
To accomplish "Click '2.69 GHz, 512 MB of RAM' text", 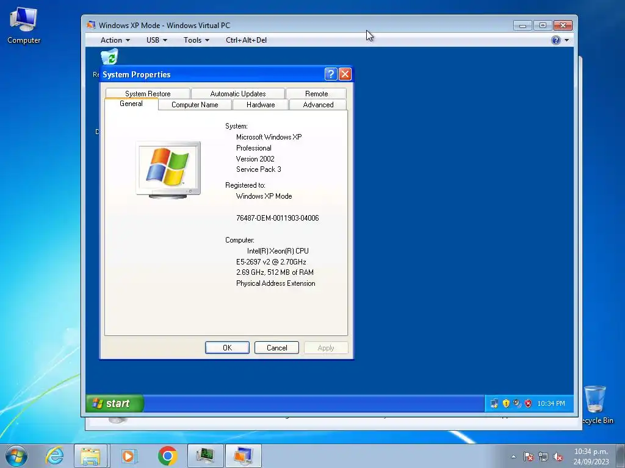I will (x=275, y=272).
